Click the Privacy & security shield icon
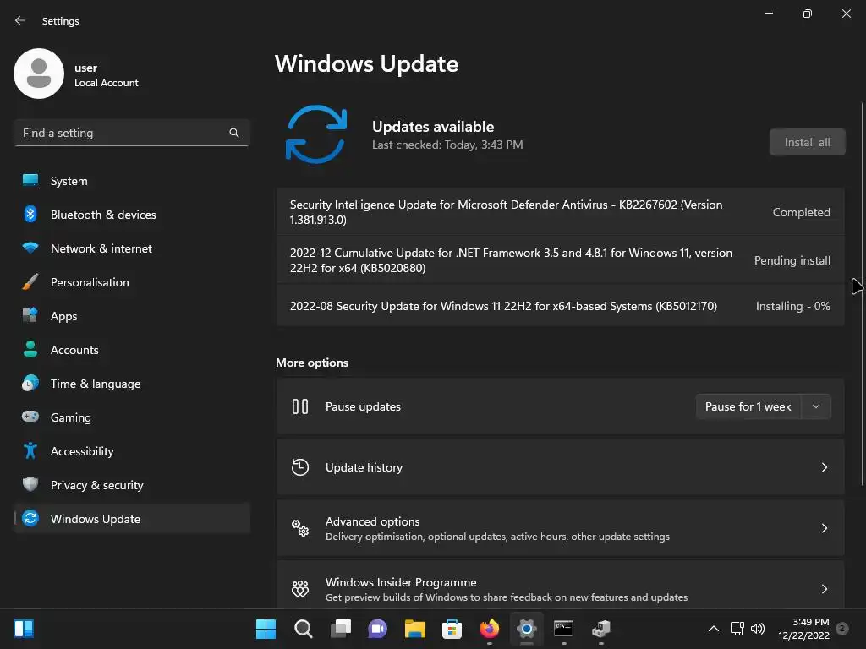The image size is (866, 649). [x=30, y=484]
